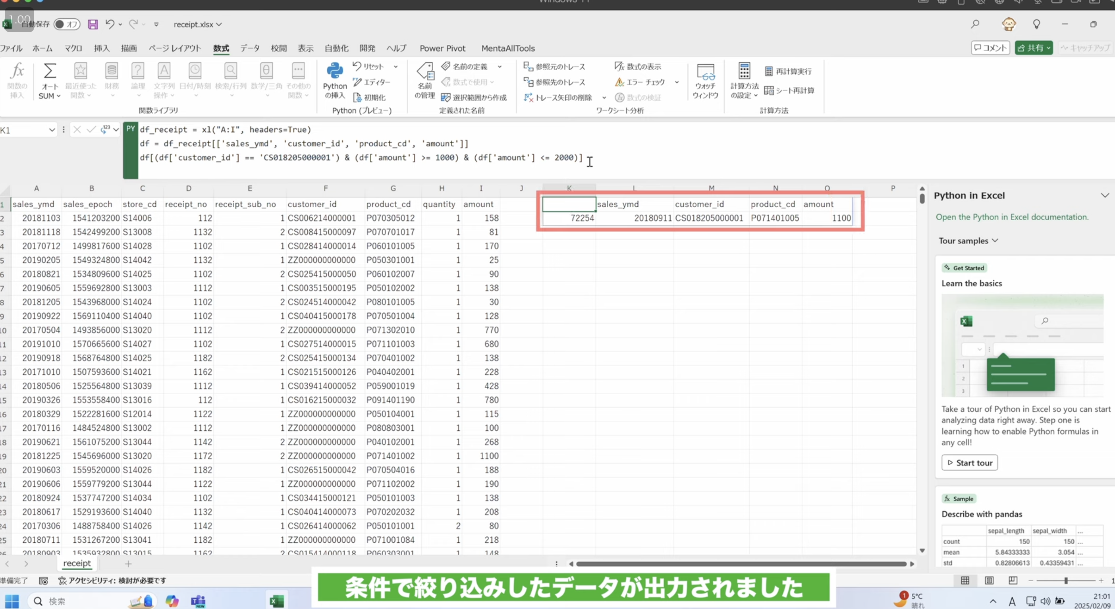The image size is (1115, 609).
Task: Click the AutoSum sigma icon
Action: [x=49, y=71]
